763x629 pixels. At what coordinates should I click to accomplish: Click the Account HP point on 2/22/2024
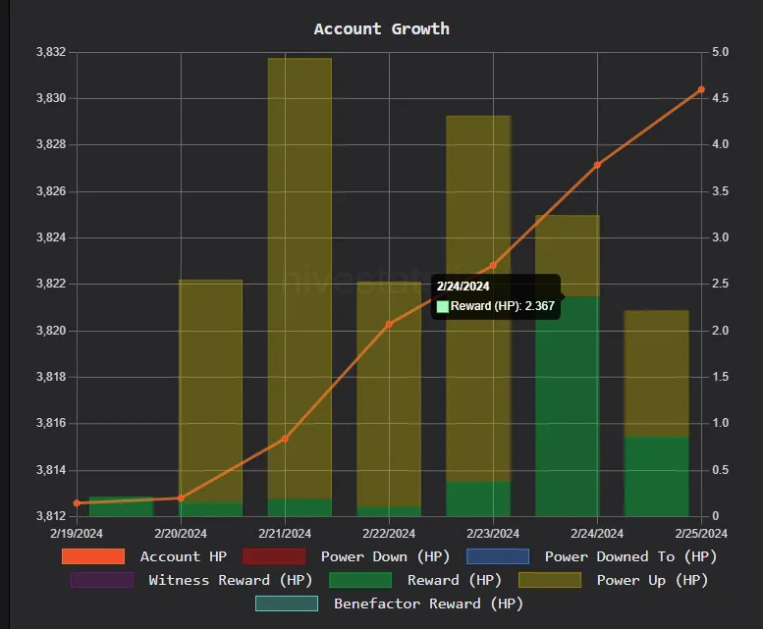(x=389, y=324)
